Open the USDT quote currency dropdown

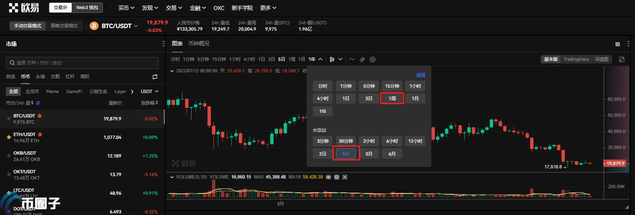[x=150, y=91]
